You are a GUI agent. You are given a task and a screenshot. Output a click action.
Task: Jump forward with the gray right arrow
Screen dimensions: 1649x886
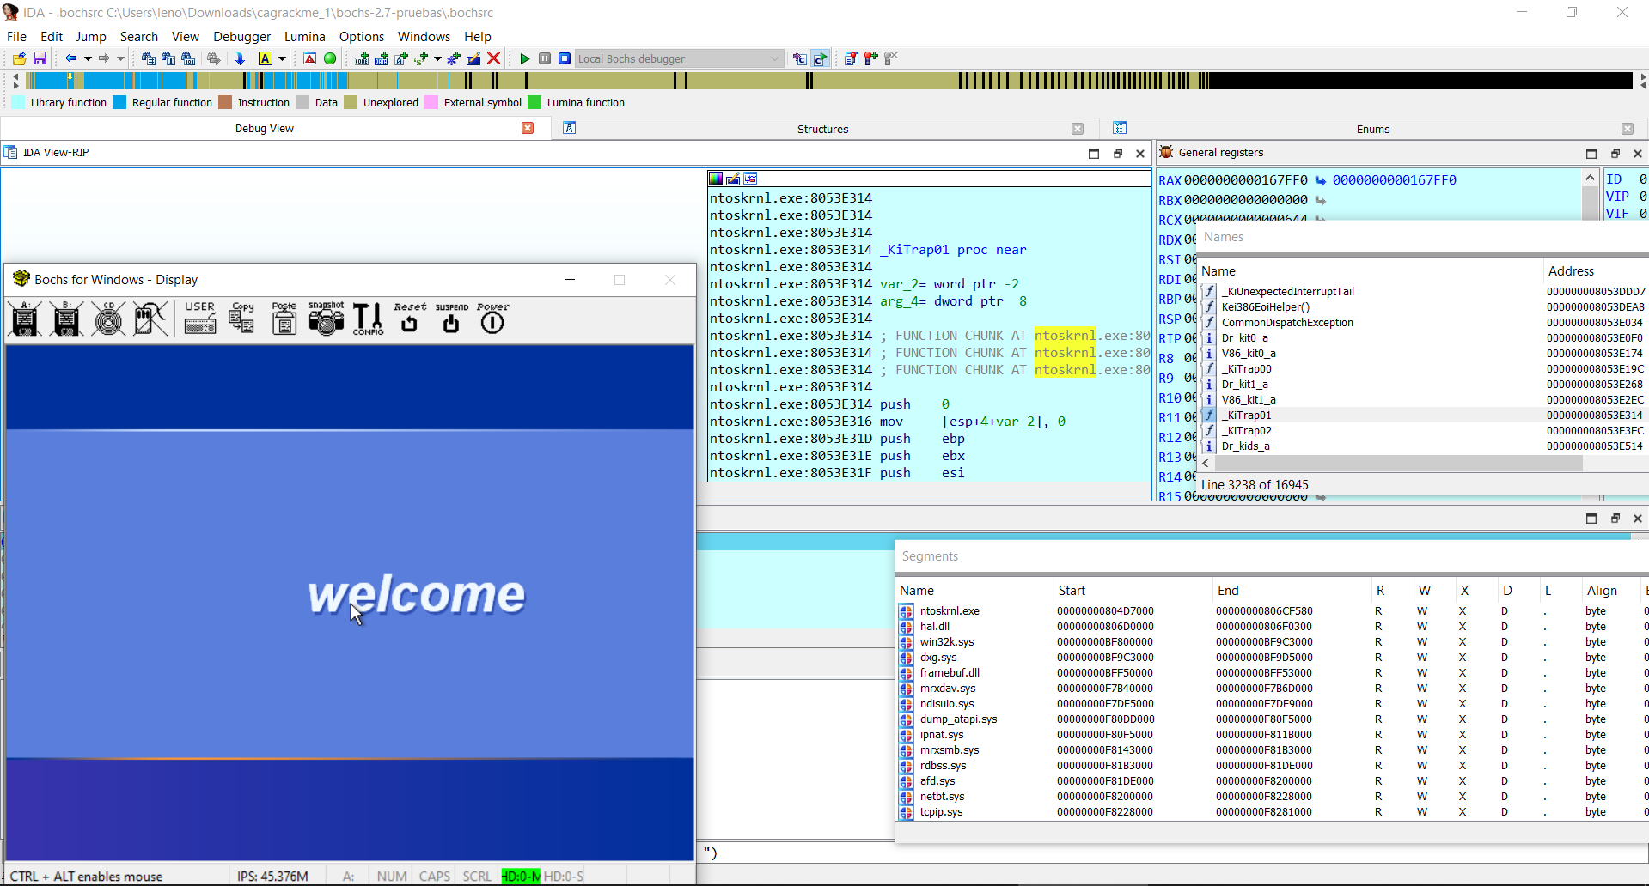[x=104, y=58]
